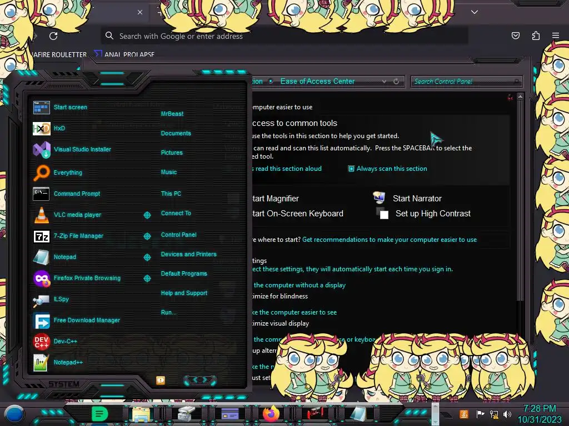Click Ease of Access Center breadcrumb
Image resolution: width=569 pixels, height=426 pixels.
[317, 82]
